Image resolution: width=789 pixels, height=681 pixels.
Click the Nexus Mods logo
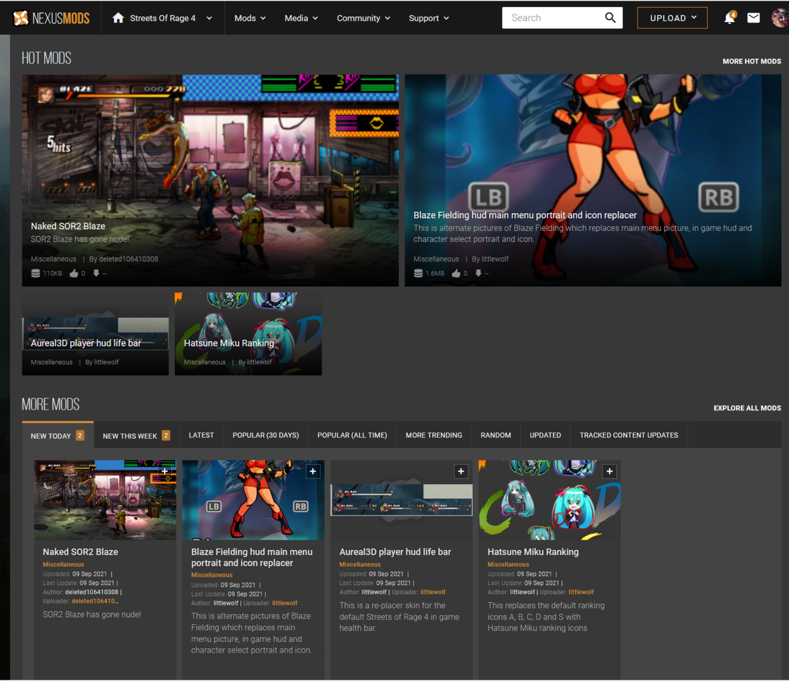pos(51,18)
